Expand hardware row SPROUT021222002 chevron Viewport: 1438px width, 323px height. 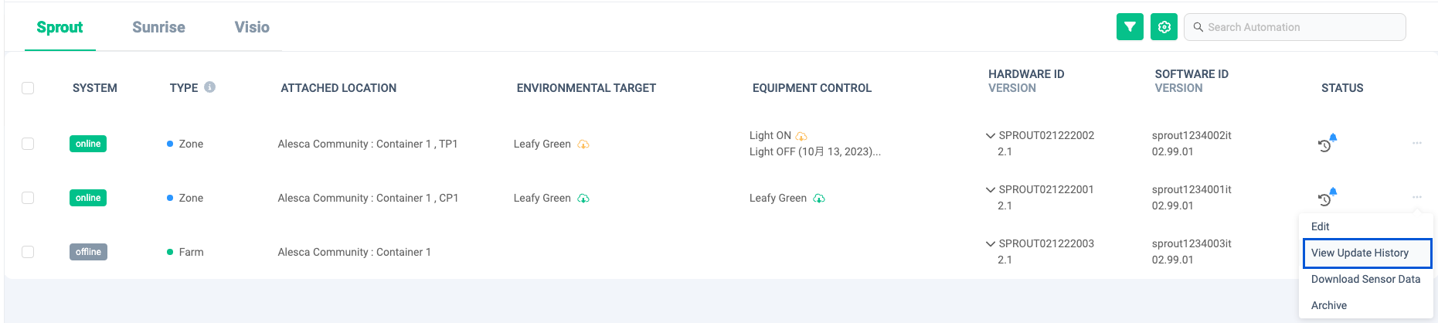(991, 136)
